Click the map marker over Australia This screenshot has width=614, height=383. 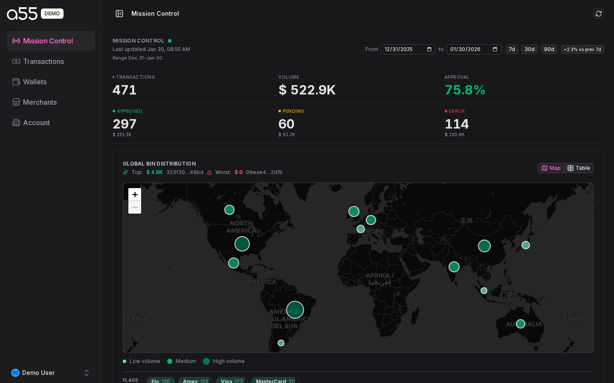click(521, 324)
